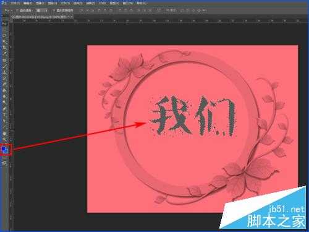Click the blue foreground color swatch
This screenshot has height=232, width=309.
click(x=4, y=149)
